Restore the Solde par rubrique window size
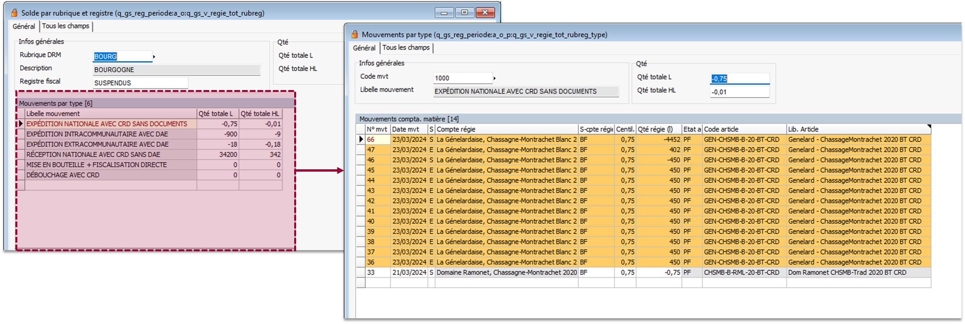This screenshot has width=965, height=324. point(464,13)
